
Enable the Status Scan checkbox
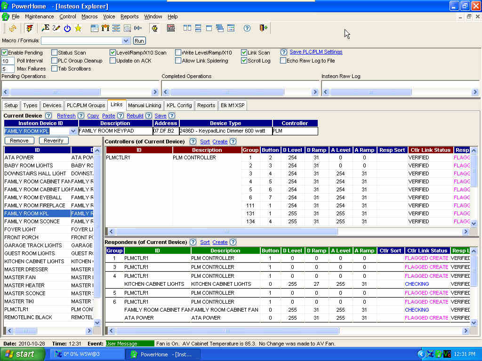click(x=55, y=53)
